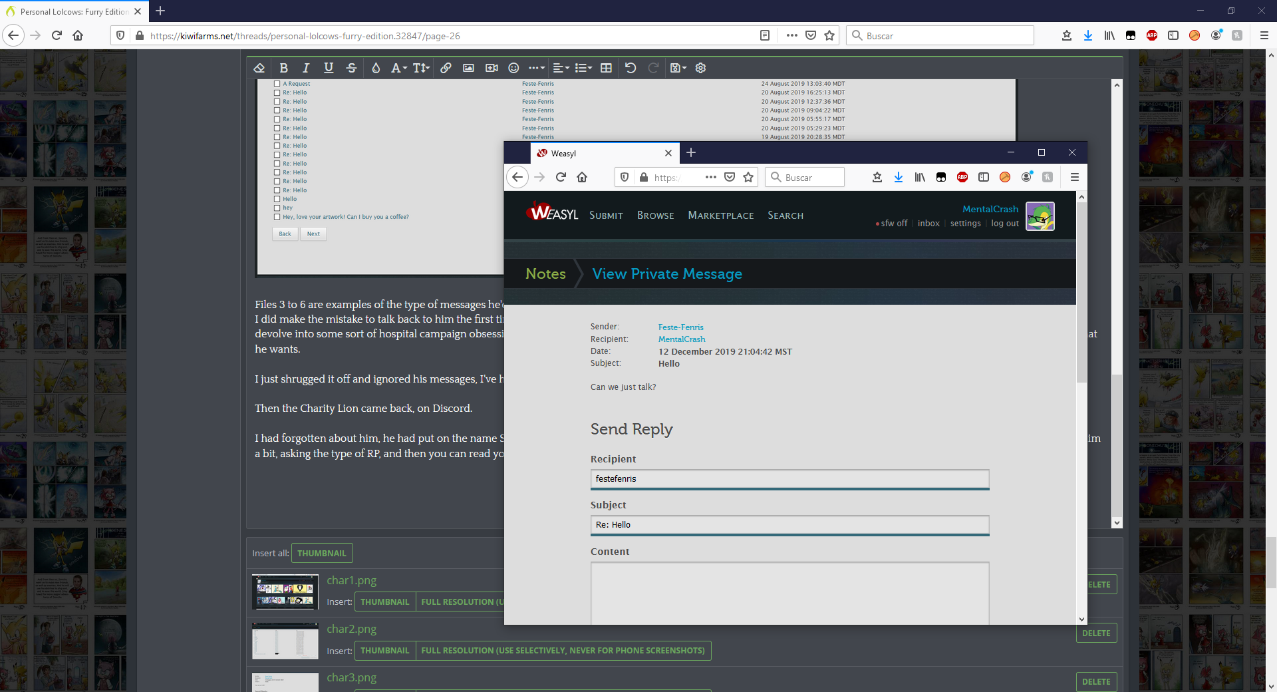
Task: Toggle the sfw off switch
Action: [x=891, y=224]
